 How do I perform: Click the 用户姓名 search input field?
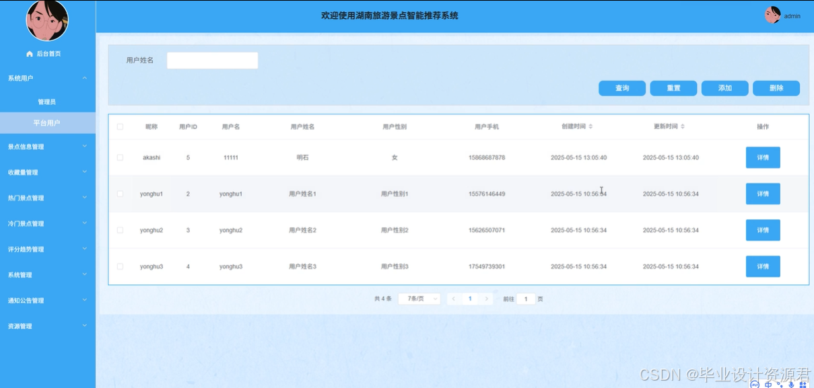212,61
